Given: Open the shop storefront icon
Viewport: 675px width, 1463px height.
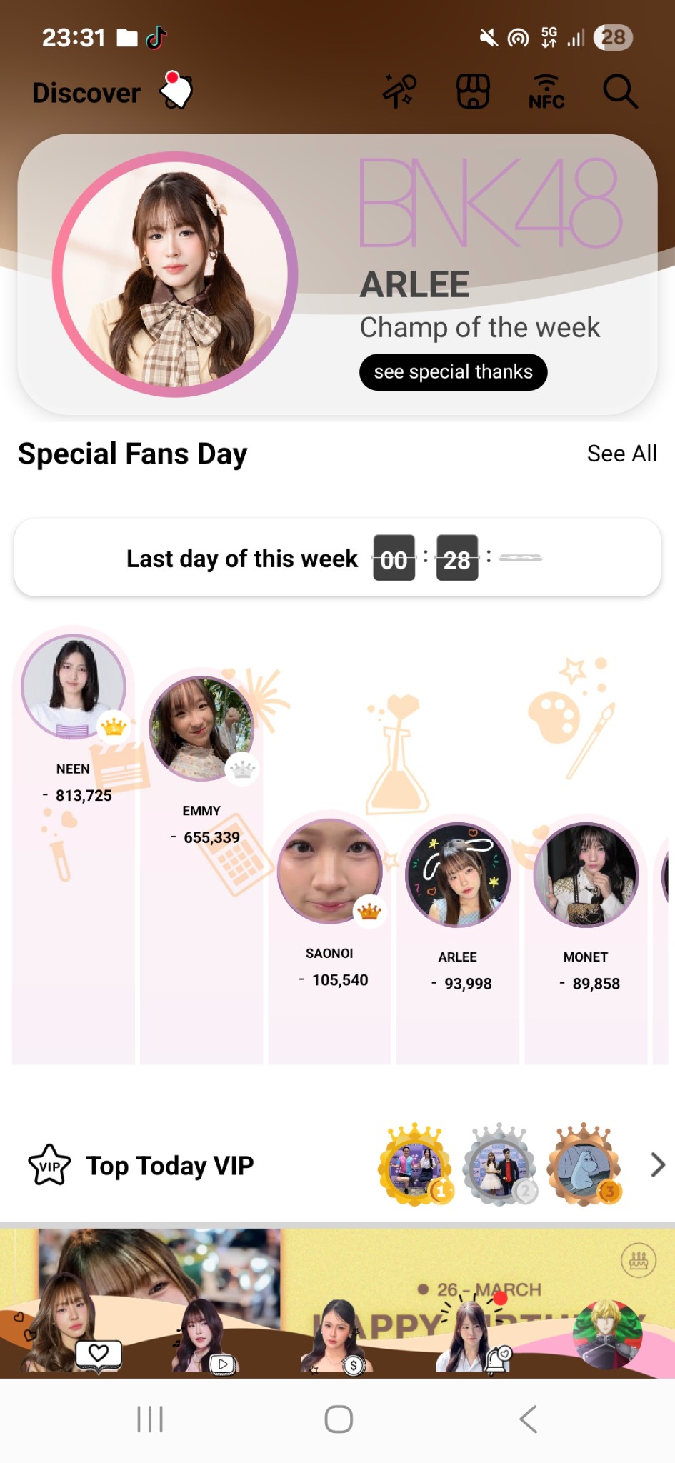Looking at the screenshot, I should coord(473,91).
